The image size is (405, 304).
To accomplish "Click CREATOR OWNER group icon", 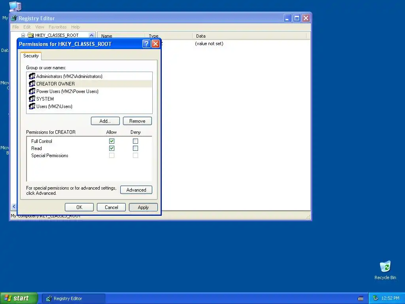I will 32,84.
